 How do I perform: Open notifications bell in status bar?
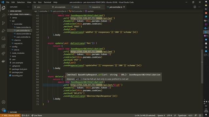(x=200, y=115)
